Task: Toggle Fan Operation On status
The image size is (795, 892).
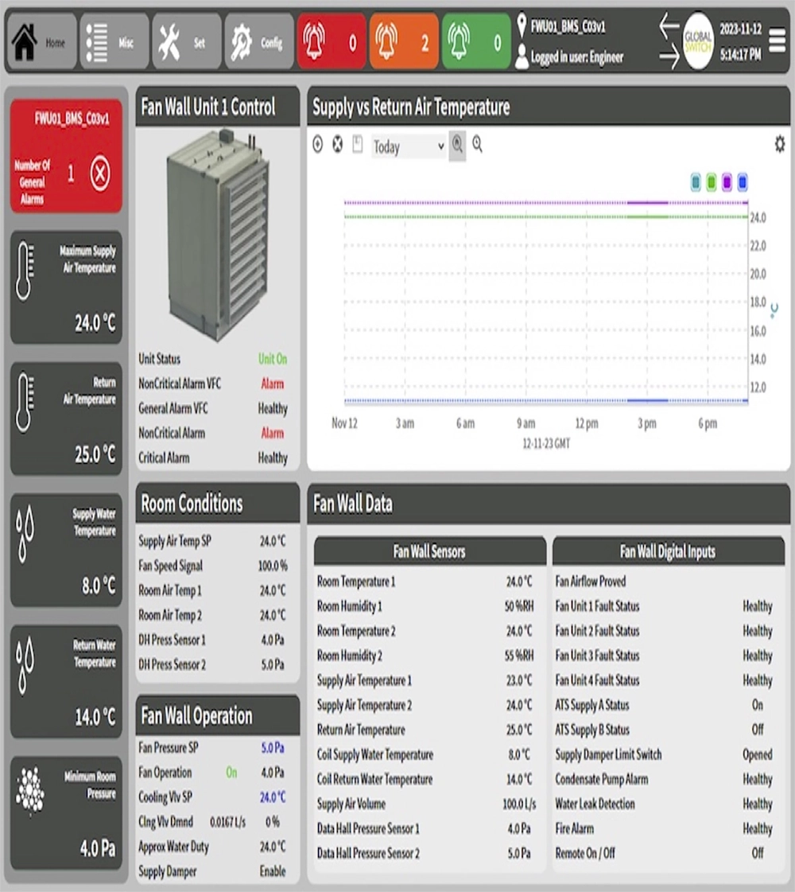Action: 231,773
